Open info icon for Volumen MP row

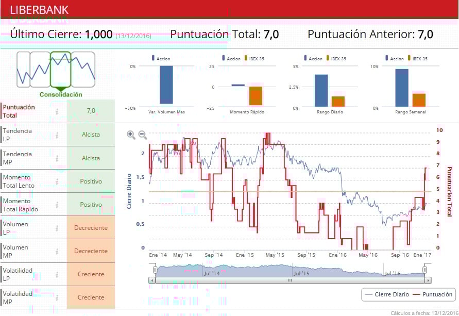tap(57, 251)
